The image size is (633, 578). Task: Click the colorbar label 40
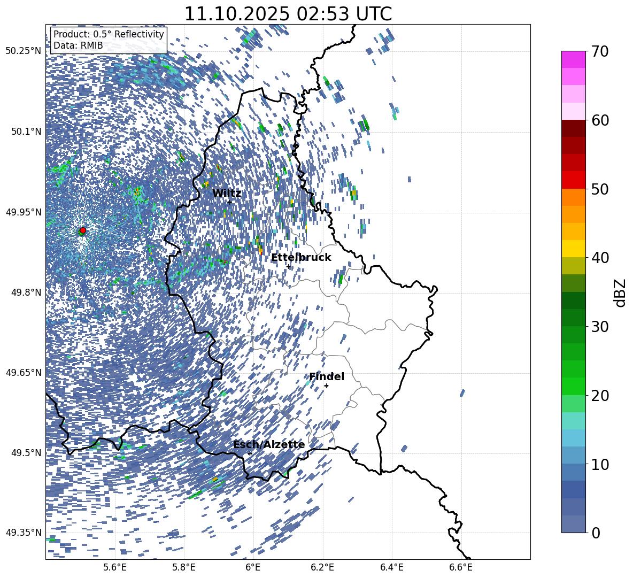click(x=600, y=258)
